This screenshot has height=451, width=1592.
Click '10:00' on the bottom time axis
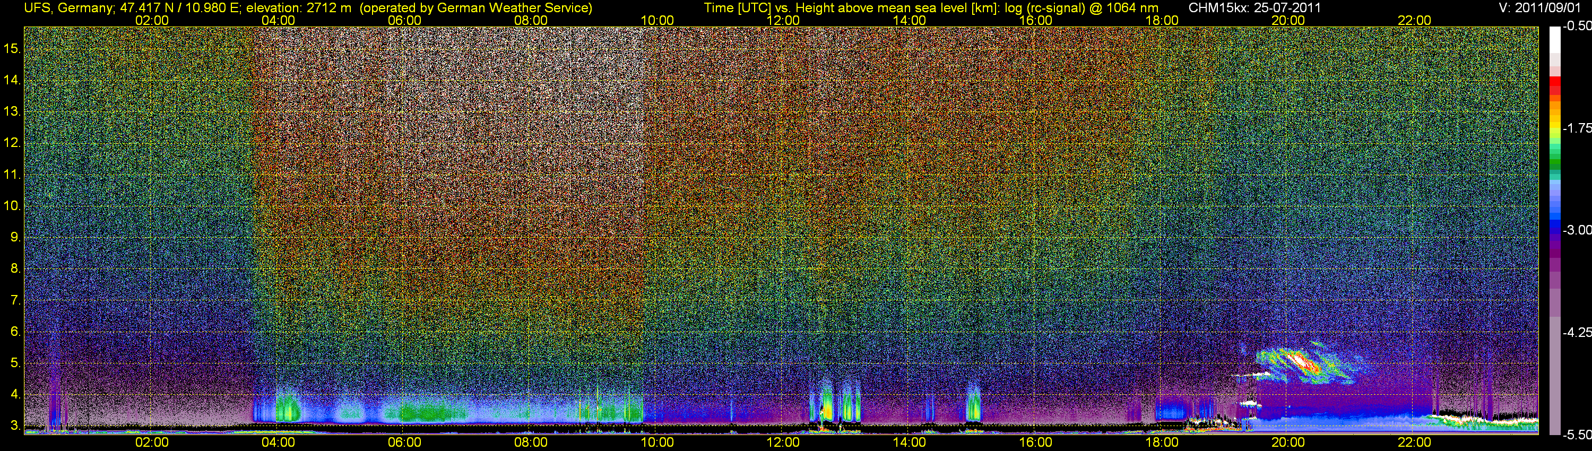coord(657,443)
